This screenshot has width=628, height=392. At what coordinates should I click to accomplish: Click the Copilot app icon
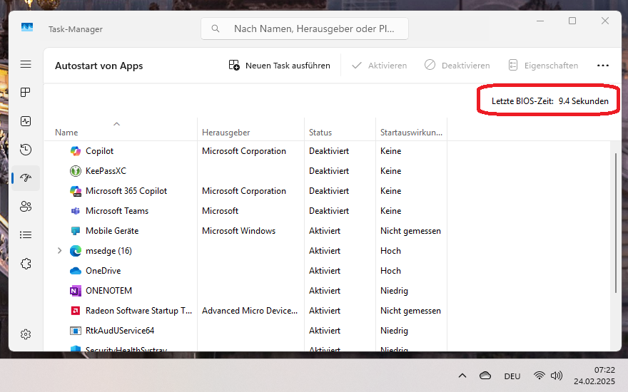pyautogui.click(x=76, y=151)
